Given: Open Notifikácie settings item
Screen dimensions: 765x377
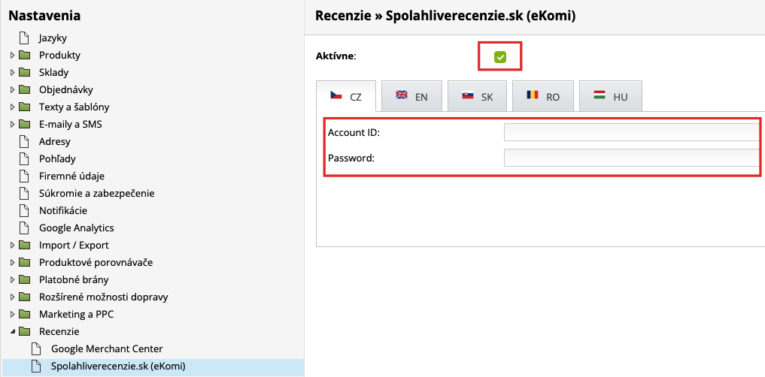Looking at the screenshot, I should tap(63, 210).
